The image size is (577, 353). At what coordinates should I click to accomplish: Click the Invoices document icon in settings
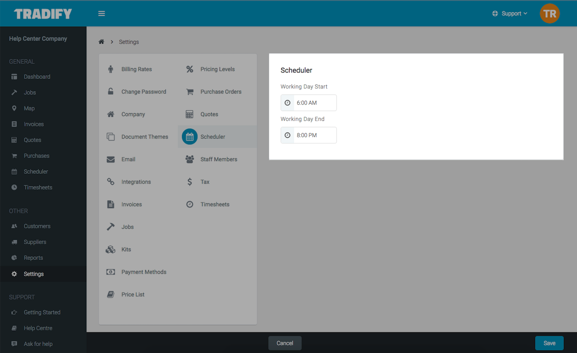coord(110,204)
